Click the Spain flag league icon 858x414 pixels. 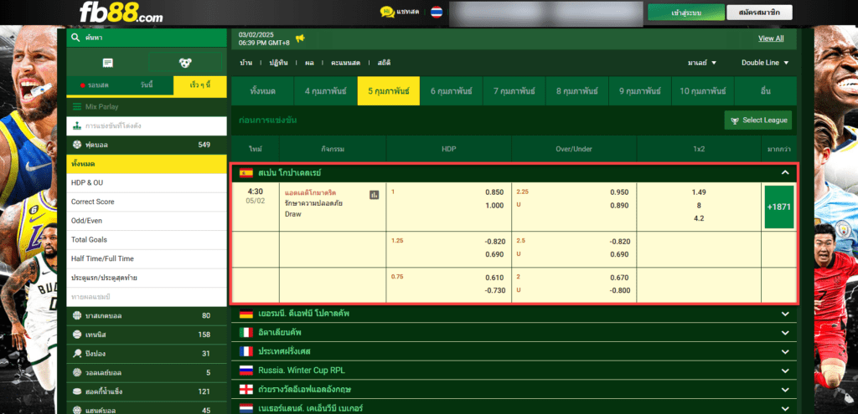click(246, 172)
